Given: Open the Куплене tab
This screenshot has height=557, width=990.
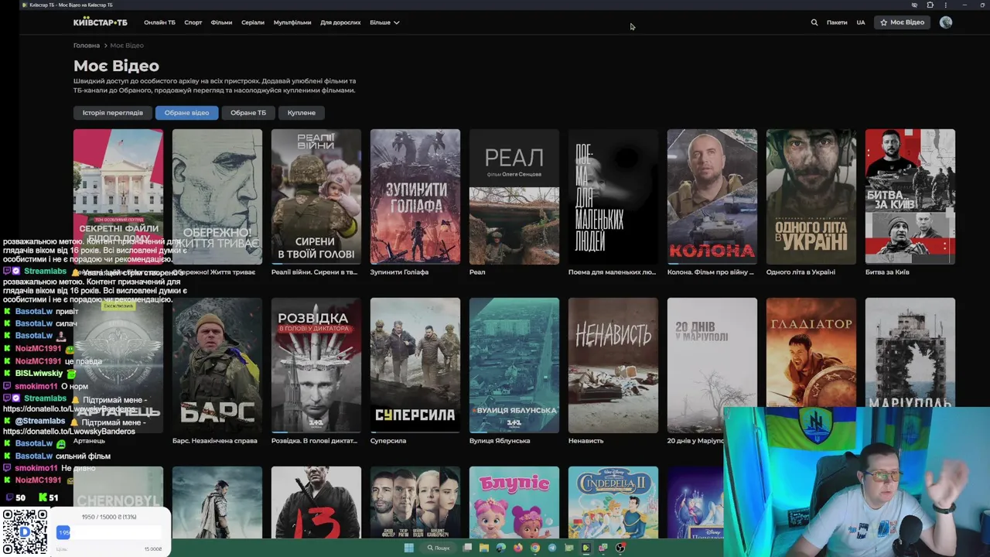Looking at the screenshot, I should (x=302, y=113).
